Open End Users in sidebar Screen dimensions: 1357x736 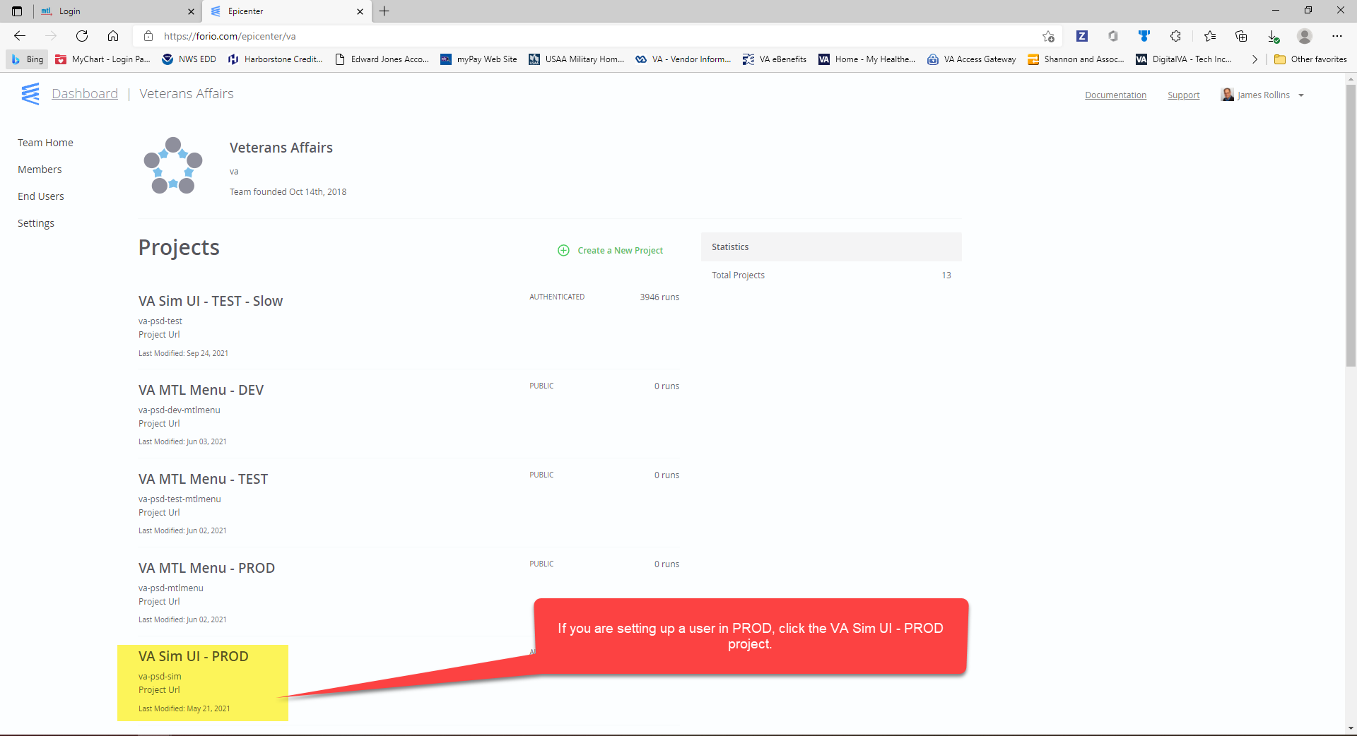click(x=41, y=196)
